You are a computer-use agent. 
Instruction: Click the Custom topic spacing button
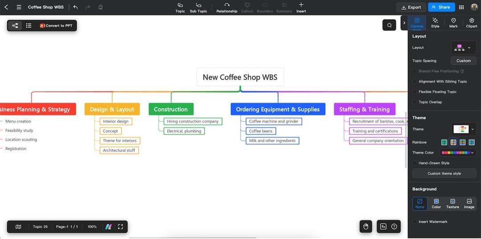464,61
